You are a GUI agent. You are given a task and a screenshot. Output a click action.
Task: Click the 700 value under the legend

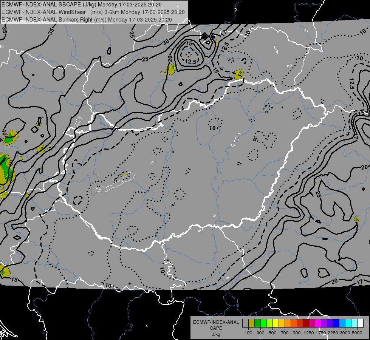pyautogui.click(x=285, y=333)
